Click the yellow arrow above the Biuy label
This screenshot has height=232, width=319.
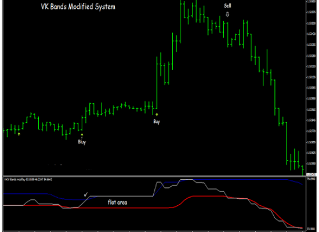tap(82, 136)
